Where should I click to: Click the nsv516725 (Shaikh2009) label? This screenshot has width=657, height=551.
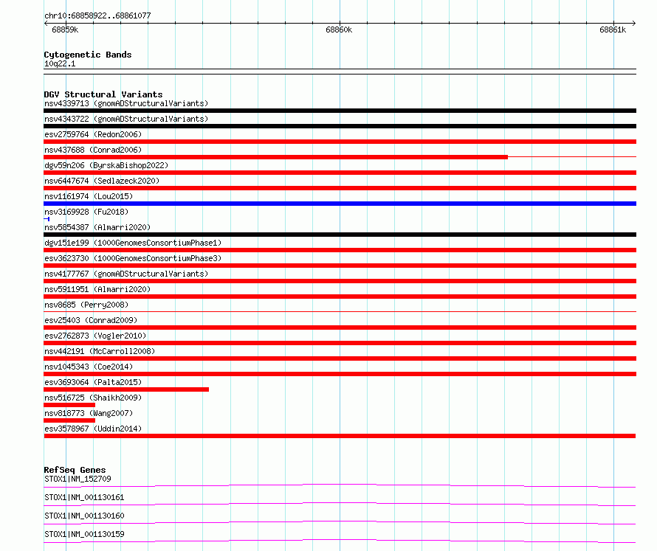tap(93, 398)
